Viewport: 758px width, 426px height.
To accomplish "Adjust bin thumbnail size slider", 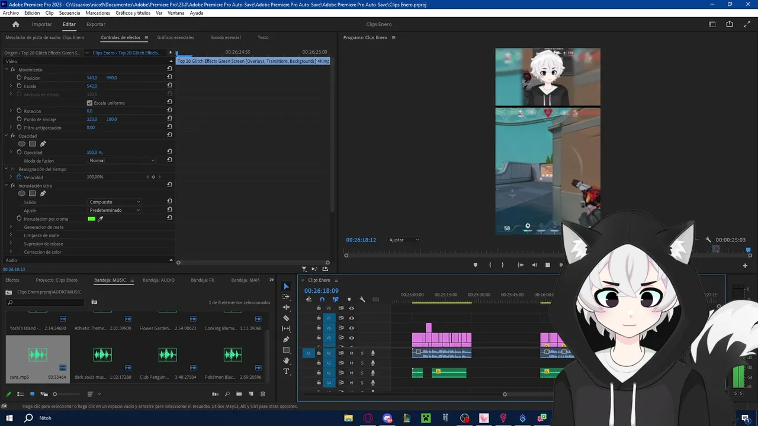I will coord(66,394).
